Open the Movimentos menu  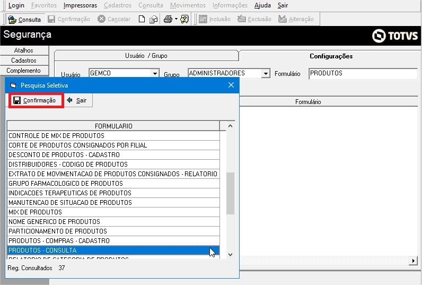[188, 5]
